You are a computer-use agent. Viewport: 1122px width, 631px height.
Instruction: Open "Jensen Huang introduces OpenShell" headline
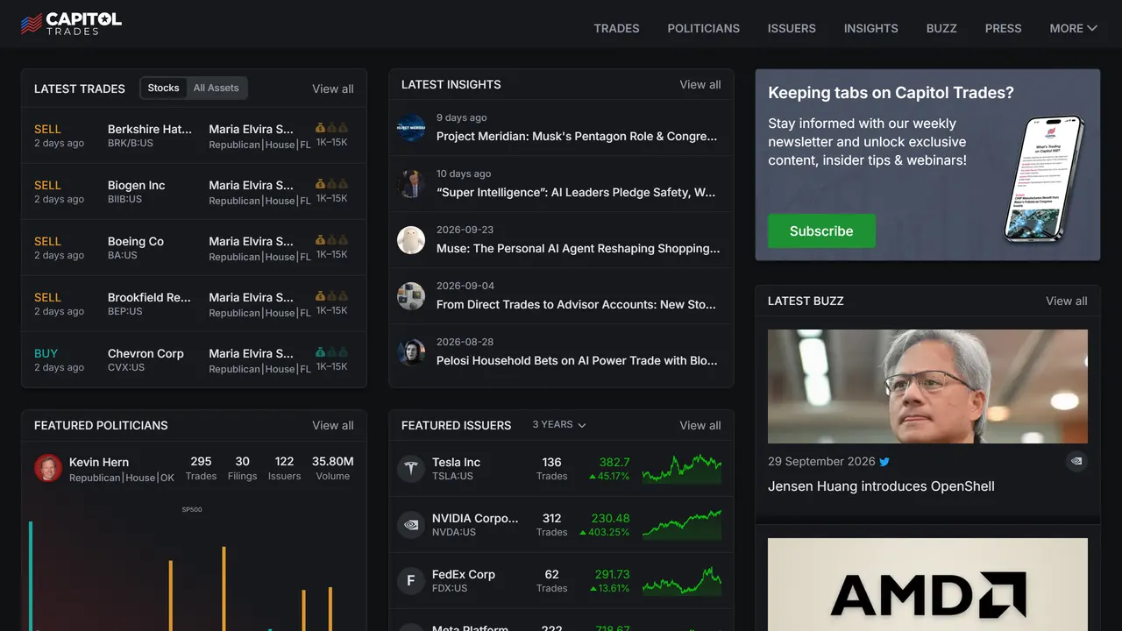click(x=881, y=486)
